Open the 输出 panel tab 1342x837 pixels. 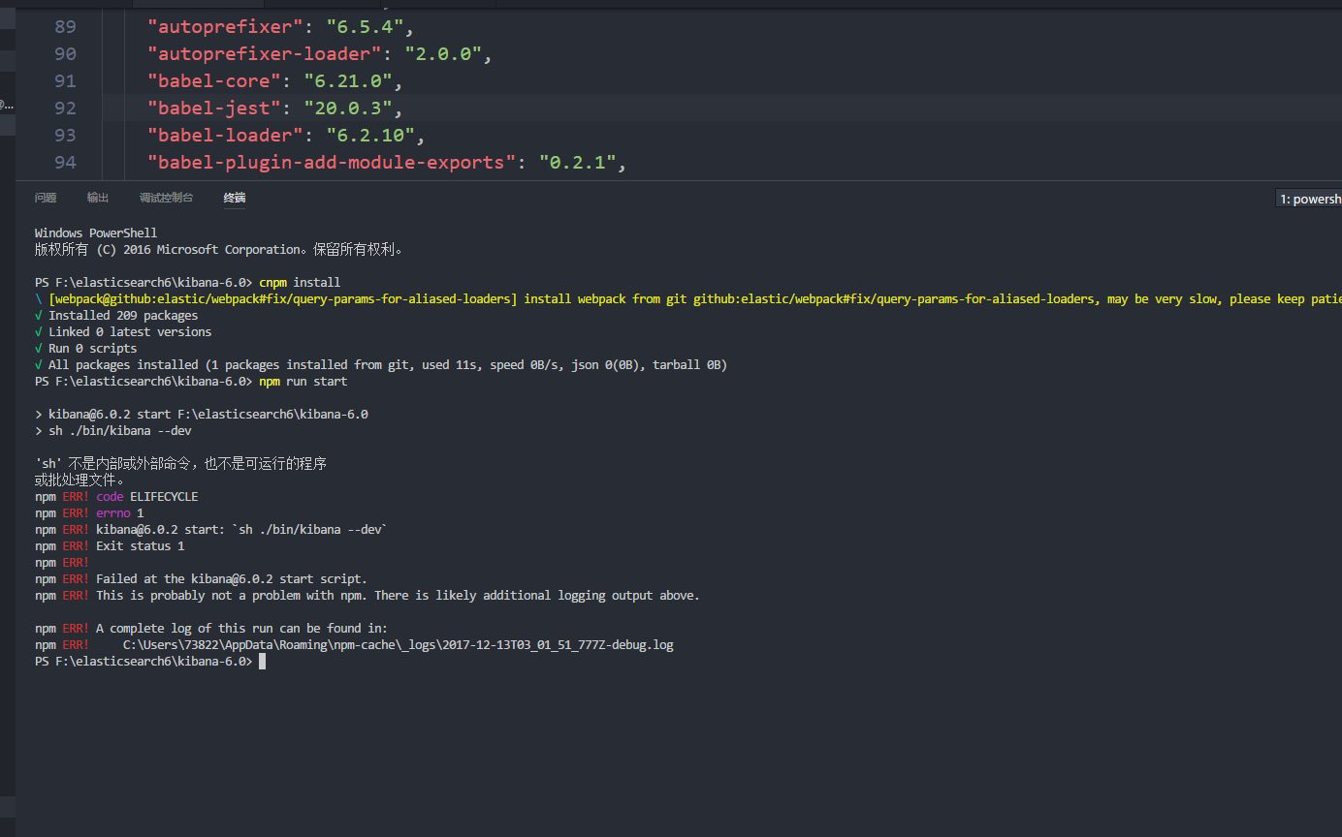98,198
